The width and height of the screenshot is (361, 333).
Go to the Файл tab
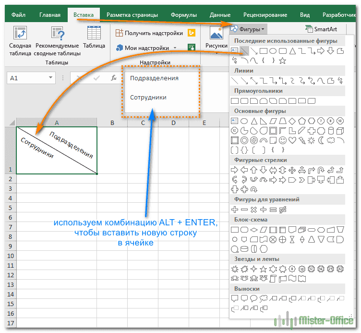click(x=18, y=15)
